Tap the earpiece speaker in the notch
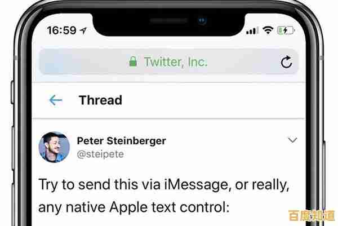The image size is (338, 226). coord(169,21)
